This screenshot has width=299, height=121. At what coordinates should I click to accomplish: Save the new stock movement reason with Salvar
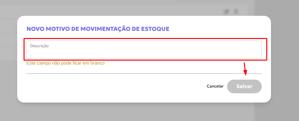[x=244, y=86]
